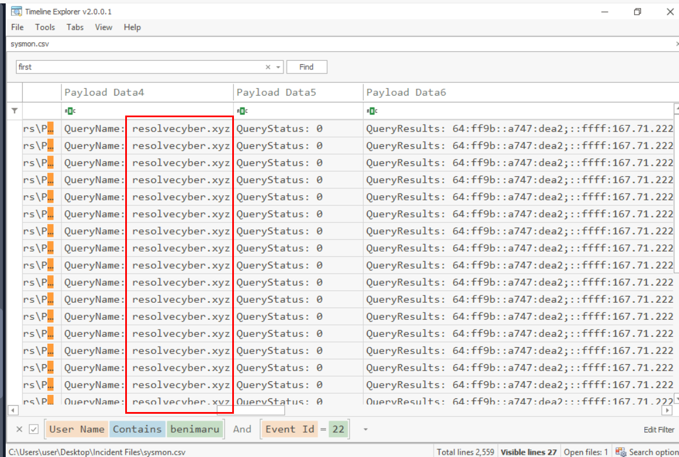
Task: Click 'Open files: 1' status text
Action: point(586,452)
